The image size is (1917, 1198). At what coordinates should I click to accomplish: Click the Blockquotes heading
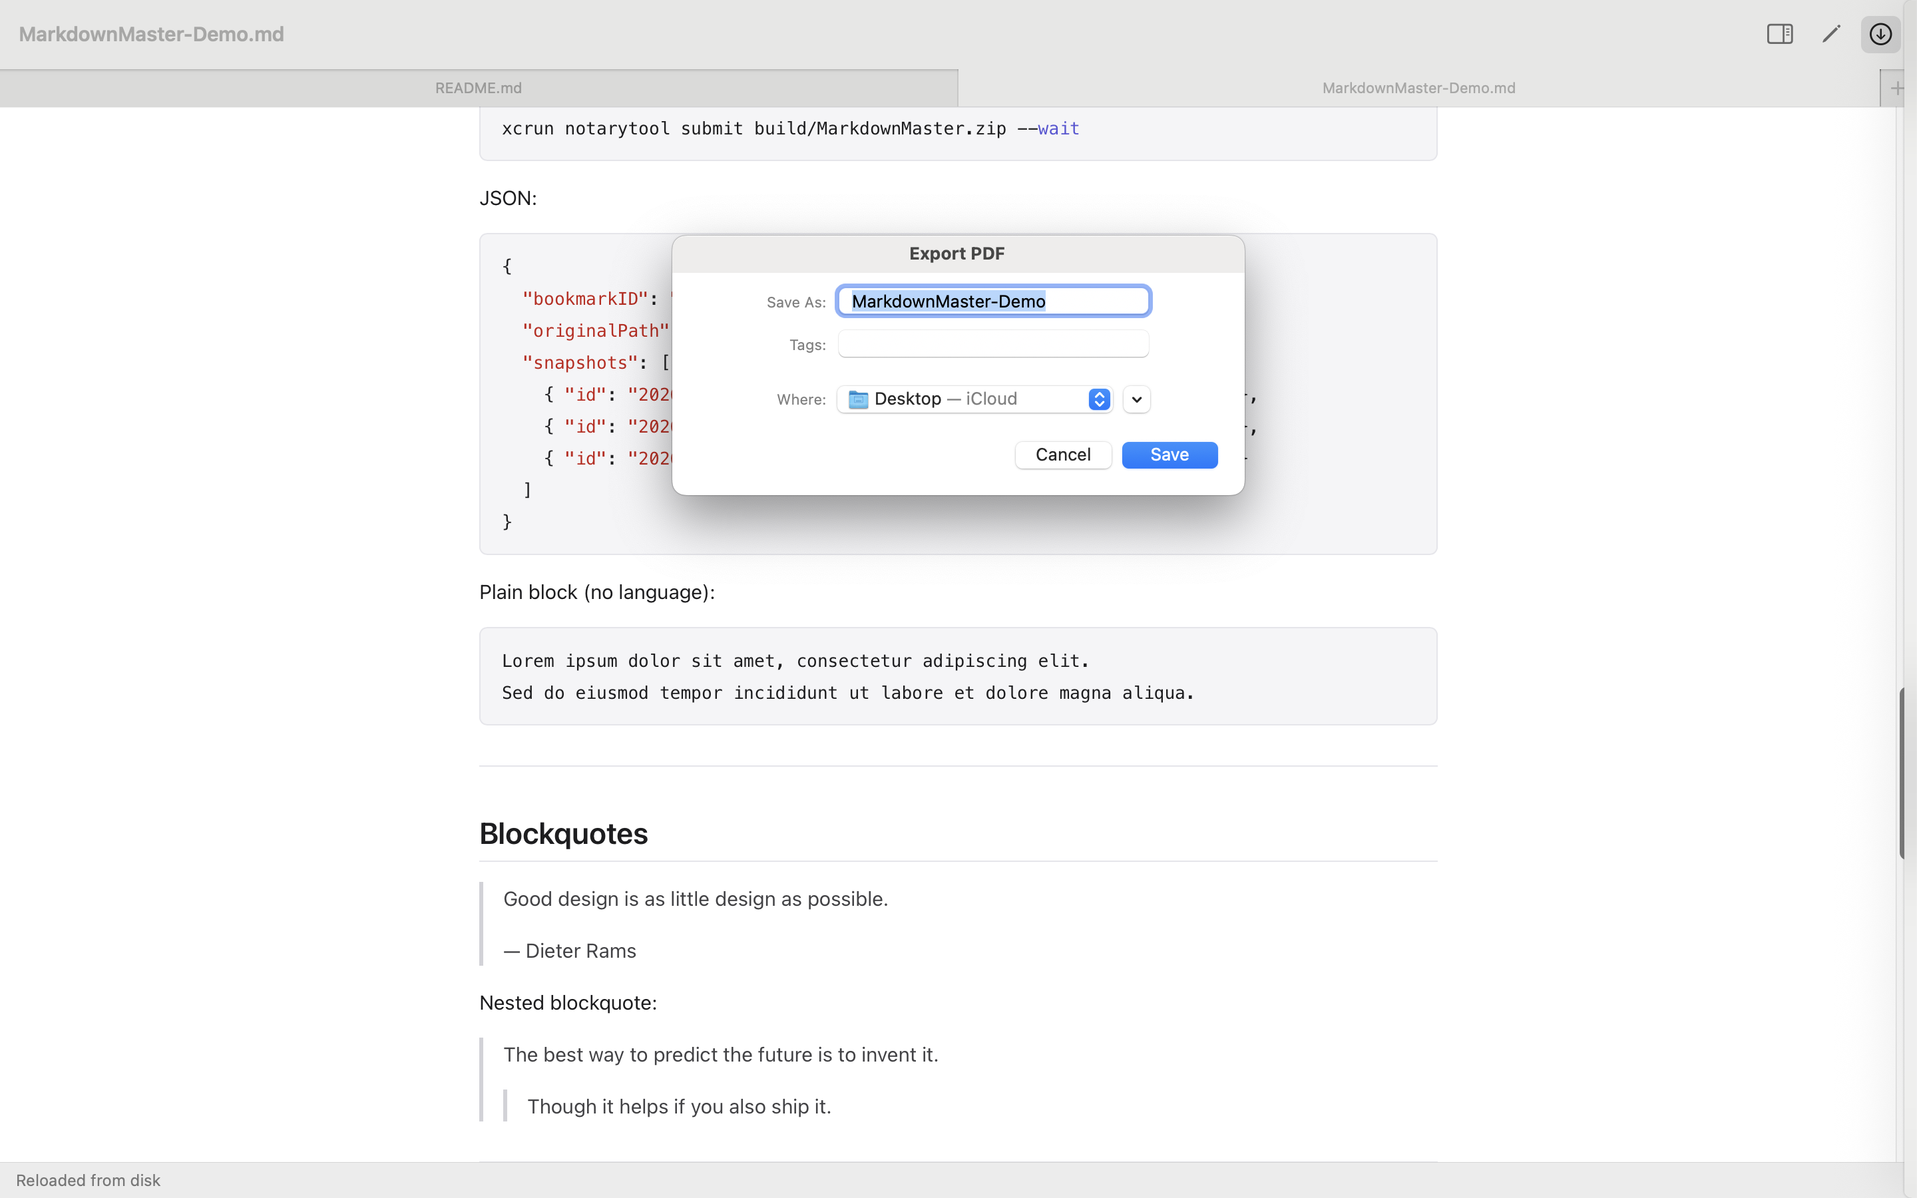pyautogui.click(x=563, y=833)
